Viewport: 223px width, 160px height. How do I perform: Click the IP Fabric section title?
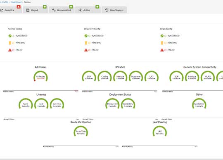click(x=120, y=67)
